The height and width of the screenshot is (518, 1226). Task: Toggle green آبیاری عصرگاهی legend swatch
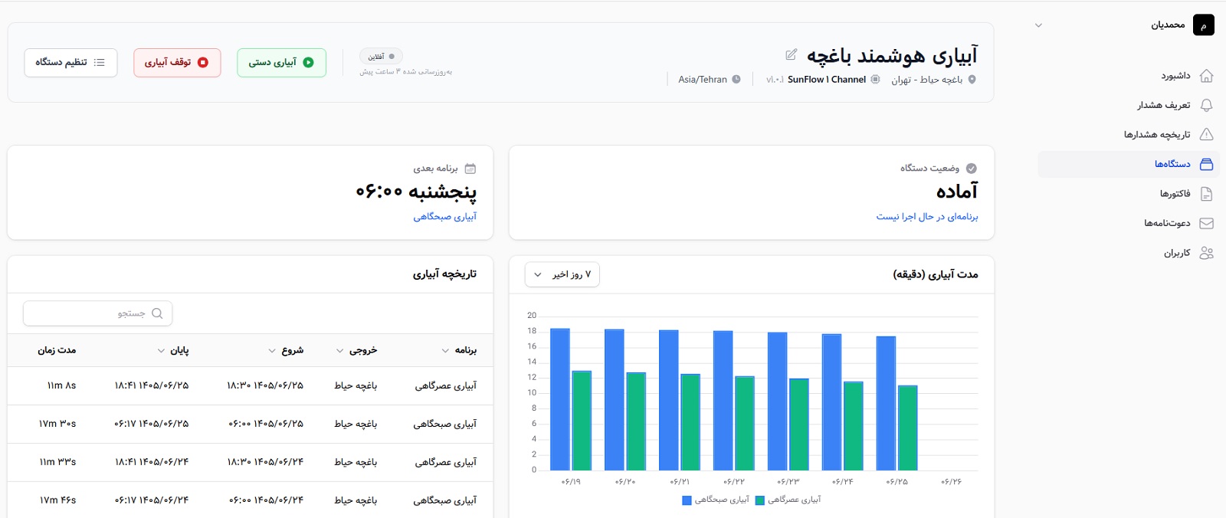(760, 500)
